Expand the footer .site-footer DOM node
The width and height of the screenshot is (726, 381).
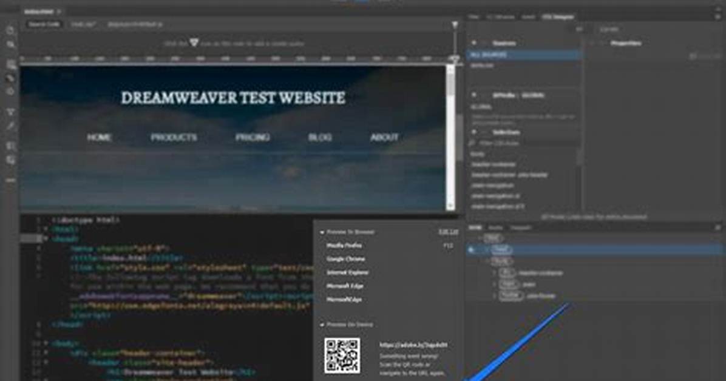pos(495,295)
